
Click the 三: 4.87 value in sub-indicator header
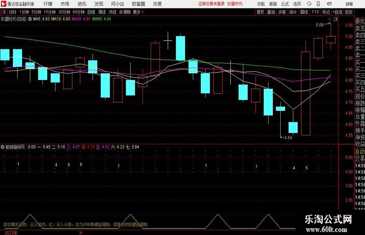click(73, 147)
